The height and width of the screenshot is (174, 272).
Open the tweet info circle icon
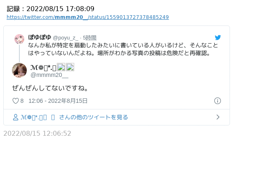click(x=218, y=101)
